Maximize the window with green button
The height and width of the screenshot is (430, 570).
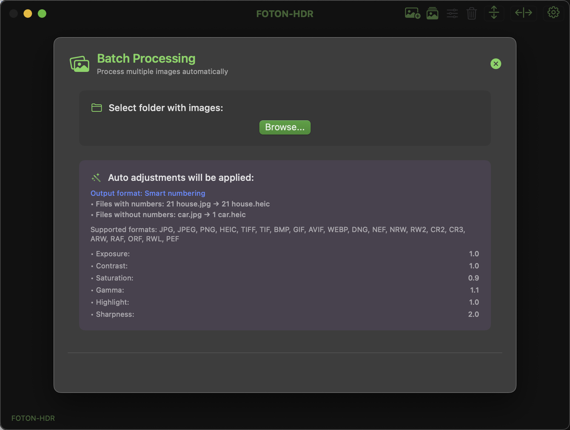(42, 14)
